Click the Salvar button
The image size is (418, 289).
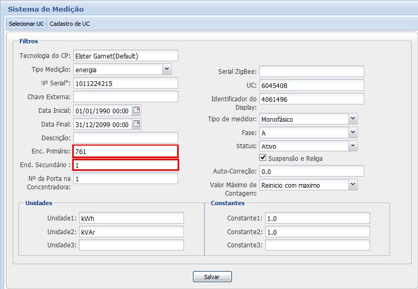[x=211, y=277]
